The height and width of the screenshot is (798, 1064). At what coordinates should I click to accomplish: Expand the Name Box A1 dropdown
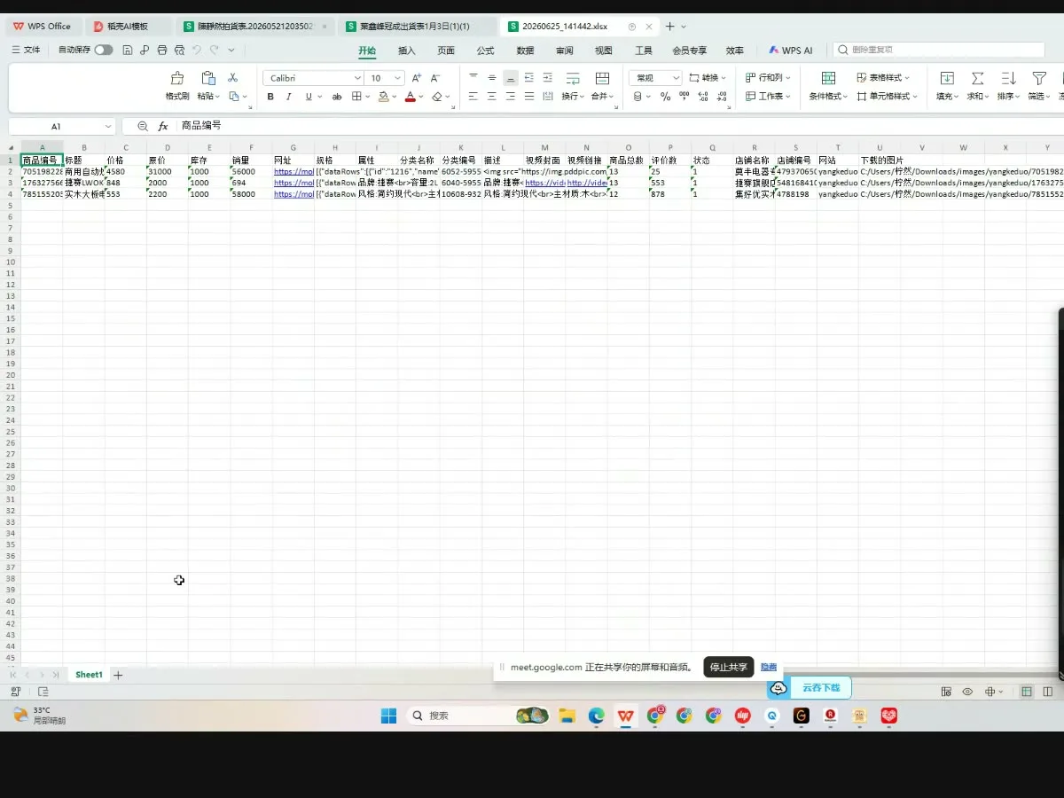click(108, 127)
